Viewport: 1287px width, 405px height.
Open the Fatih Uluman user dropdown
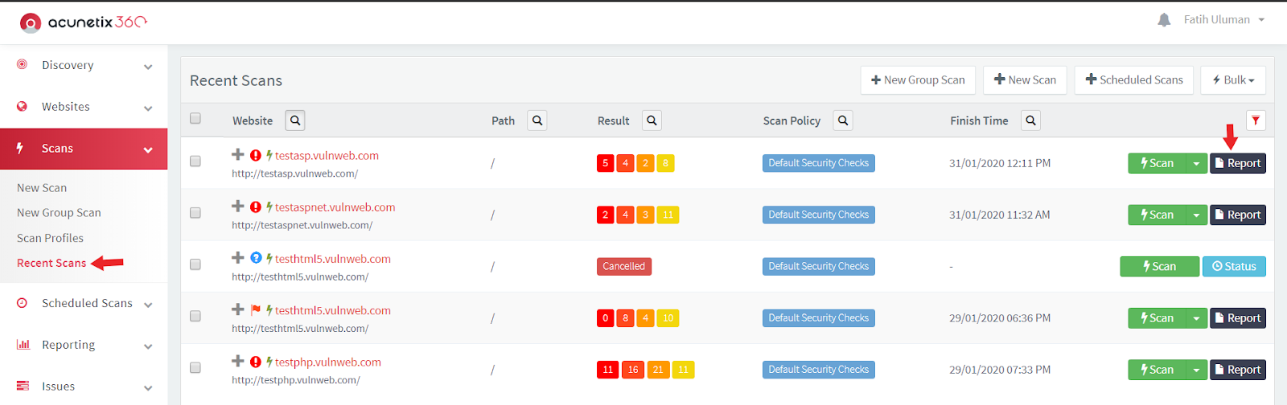(x=1223, y=20)
